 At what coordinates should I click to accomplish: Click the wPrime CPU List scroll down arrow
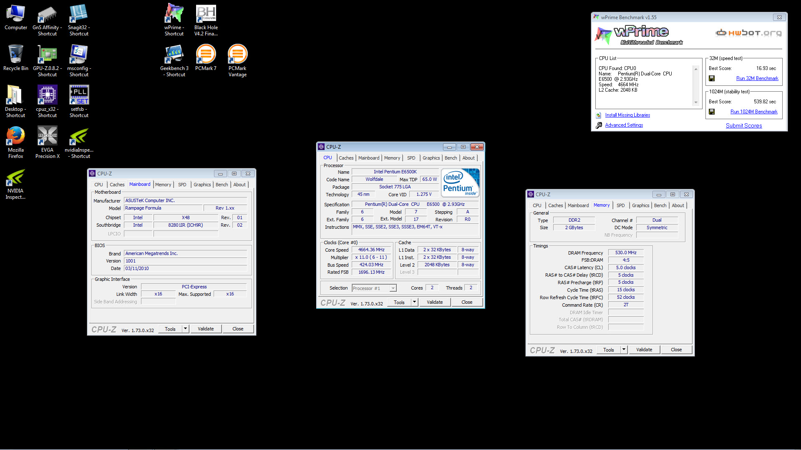[x=695, y=102]
